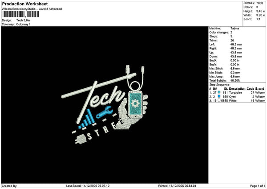267x189 pixels.
Task: Click the White color swatch in Stop Sequence
Action: click(x=219, y=101)
